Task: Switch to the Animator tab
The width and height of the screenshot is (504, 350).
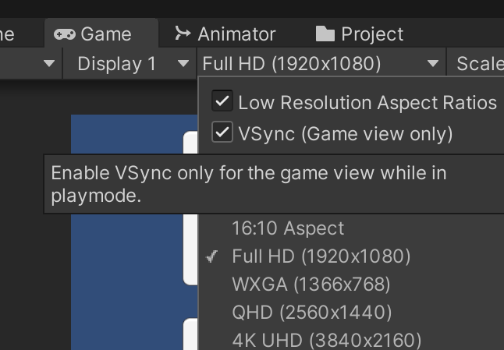Action: pyautogui.click(x=225, y=34)
